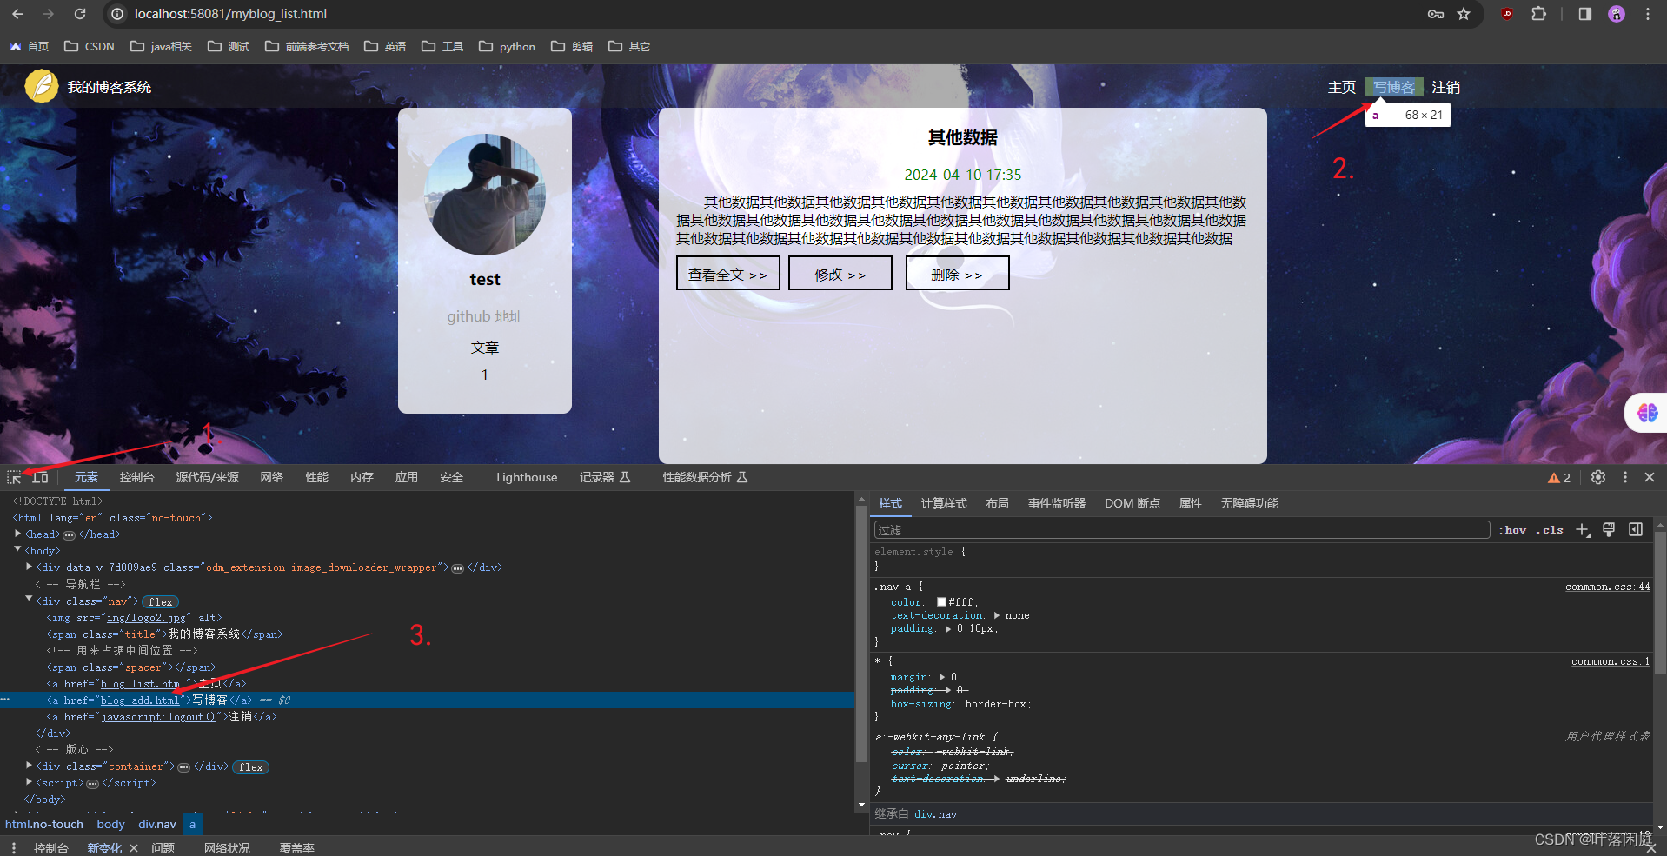Click the uBlock extension icon in toolbar

point(1507,14)
